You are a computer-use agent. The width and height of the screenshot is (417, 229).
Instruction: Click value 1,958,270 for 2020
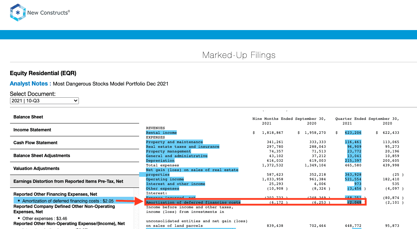point(315,133)
